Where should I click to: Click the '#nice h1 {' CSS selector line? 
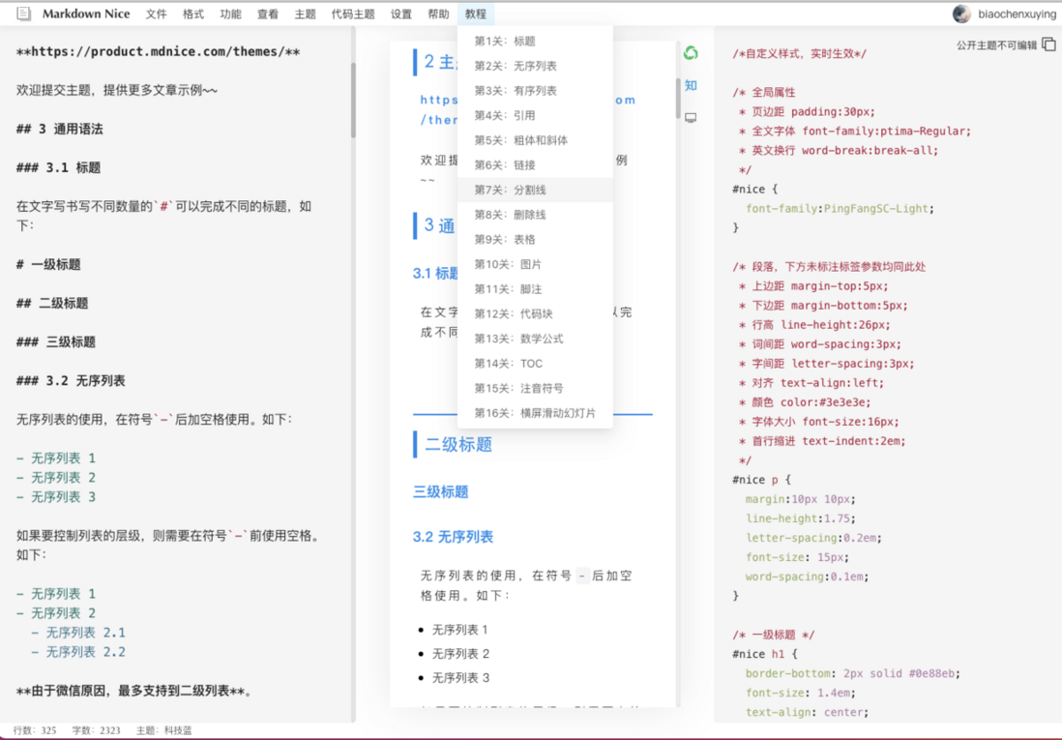pyautogui.click(x=765, y=654)
